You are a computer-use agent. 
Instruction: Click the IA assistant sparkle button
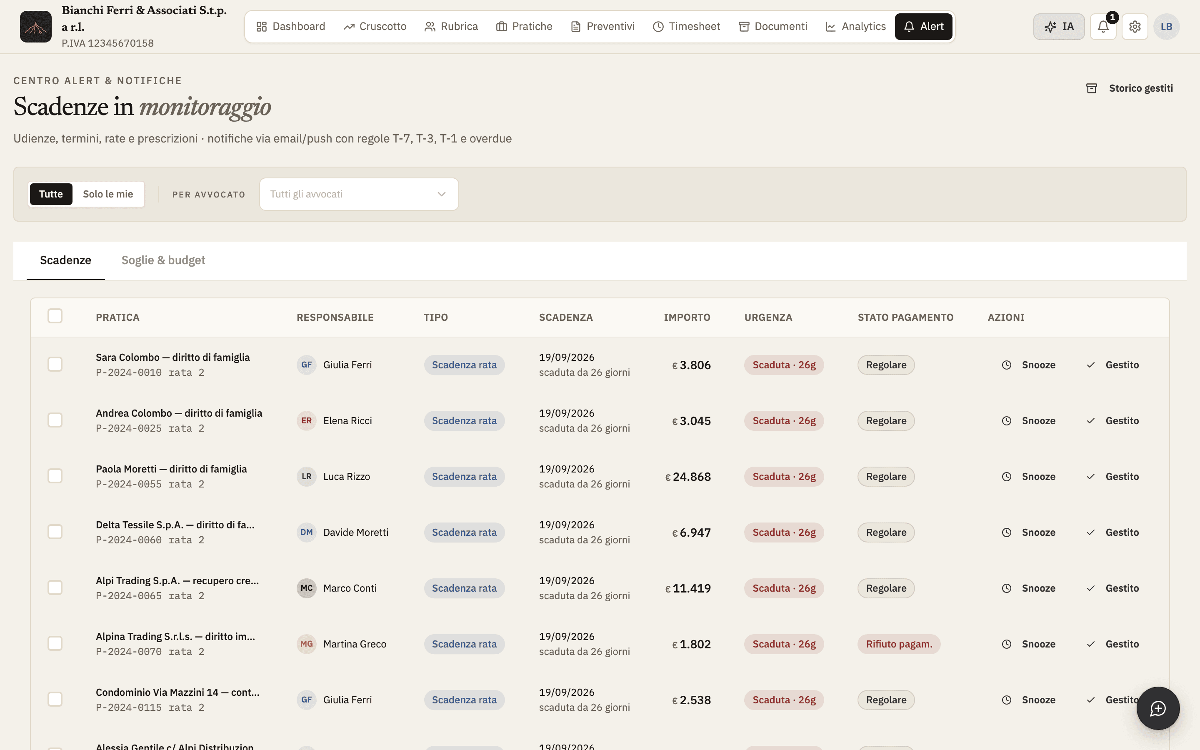tap(1059, 27)
